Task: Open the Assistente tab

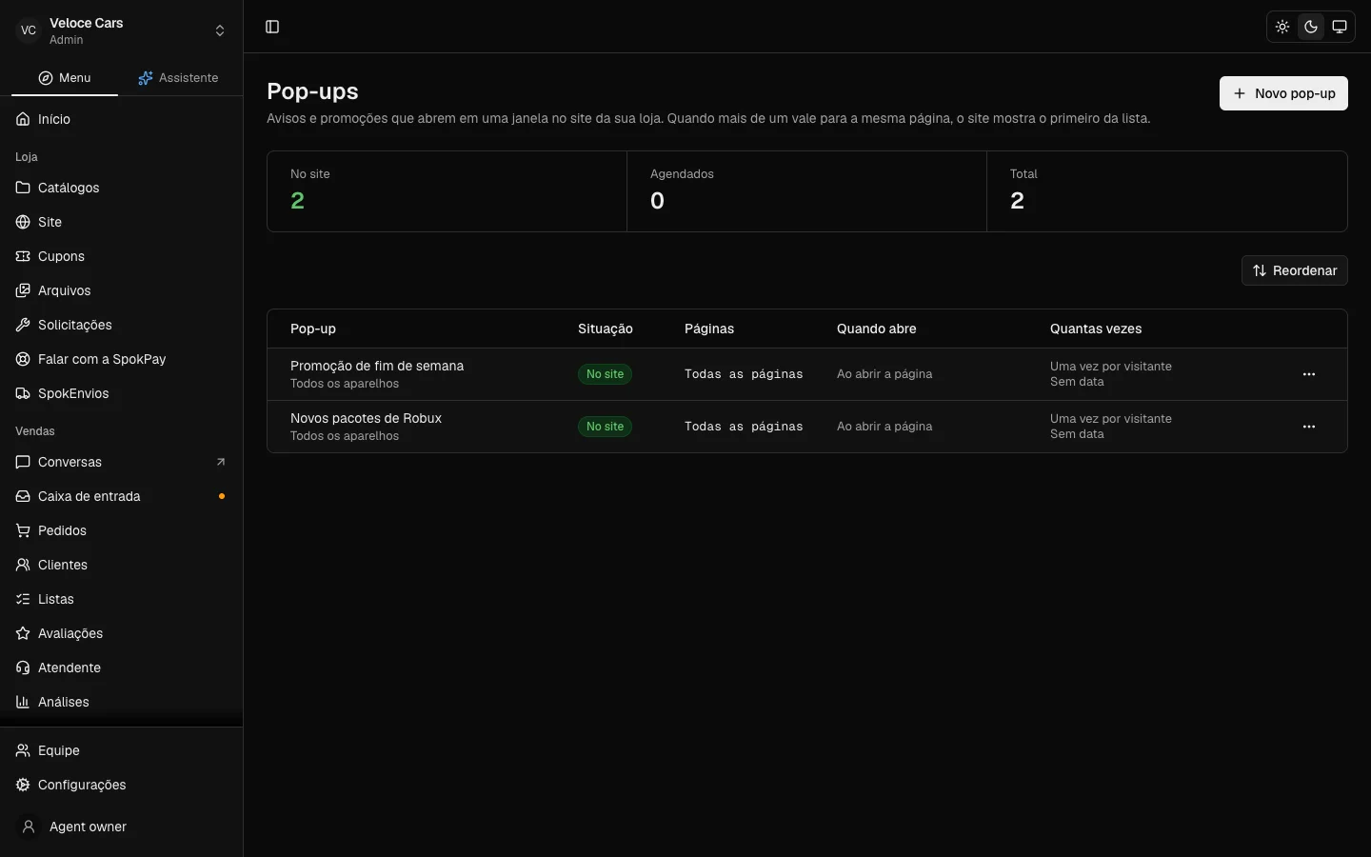Action: click(178, 78)
